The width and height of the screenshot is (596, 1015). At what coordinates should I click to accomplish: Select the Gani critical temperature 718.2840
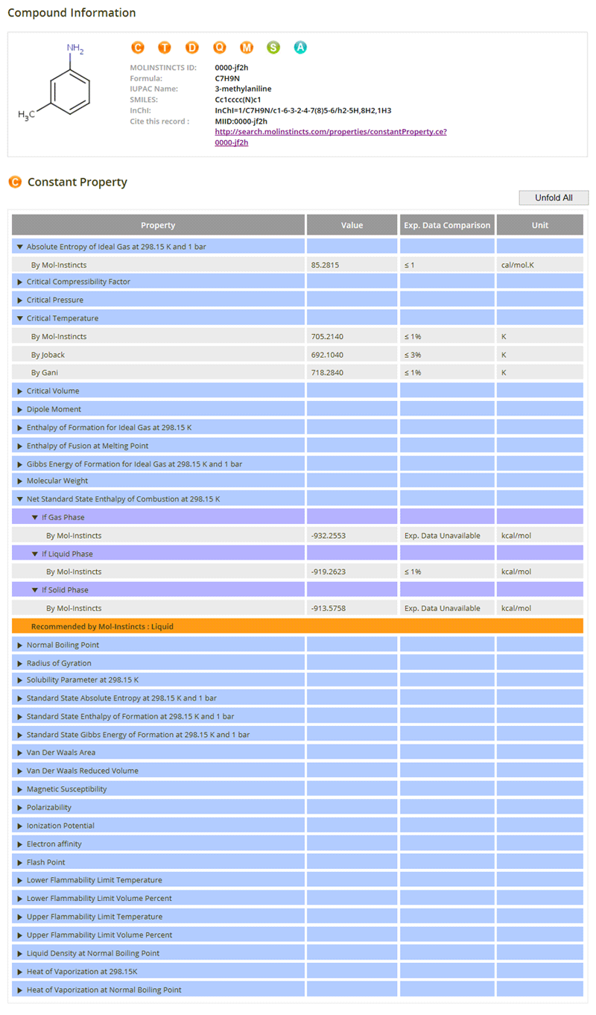(328, 373)
